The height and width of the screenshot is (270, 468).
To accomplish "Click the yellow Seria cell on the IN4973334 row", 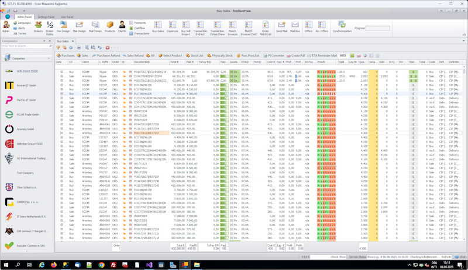I will click(373, 111).
